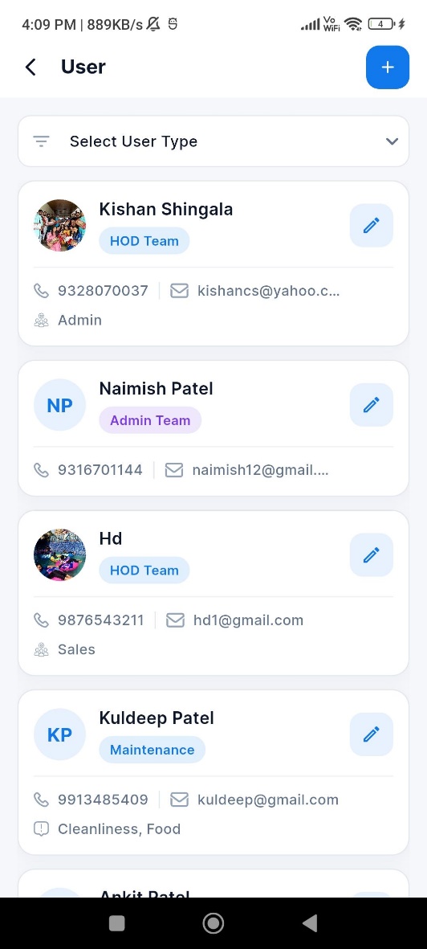Open the Kuldeep Patel user card name
427x949 pixels.
tap(157, 718)
